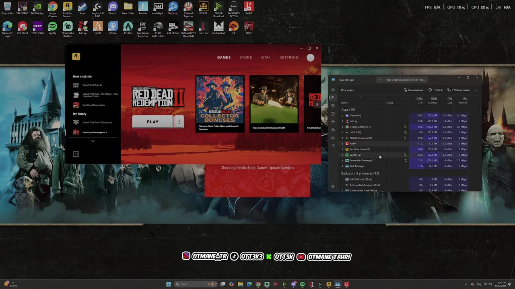
Task: Open the NZXT CAM desktop shortcut
Action: 37,28
